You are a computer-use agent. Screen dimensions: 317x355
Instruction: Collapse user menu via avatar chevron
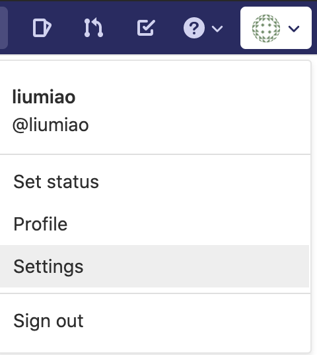[294, 28]
